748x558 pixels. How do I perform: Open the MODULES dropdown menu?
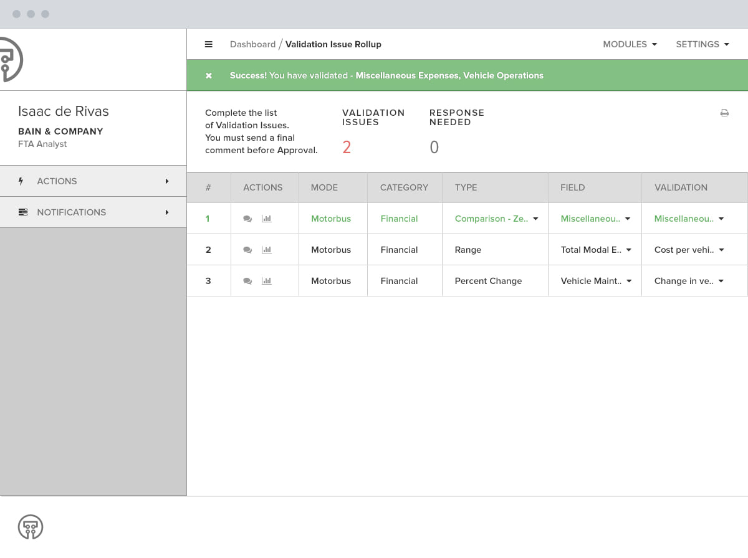(x=630, y=44)
